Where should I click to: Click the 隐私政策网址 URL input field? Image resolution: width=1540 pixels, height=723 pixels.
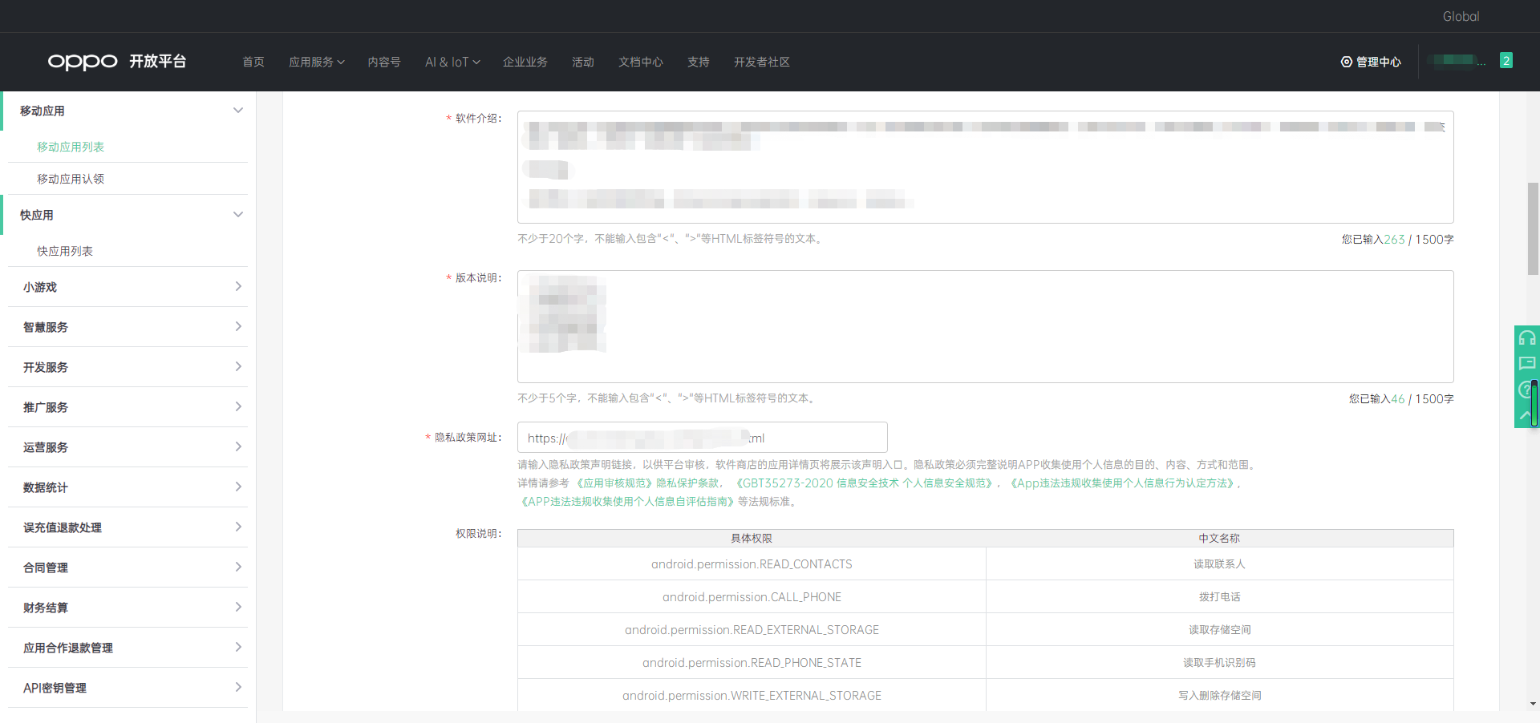pyautogui.click(x=702, y=438)
